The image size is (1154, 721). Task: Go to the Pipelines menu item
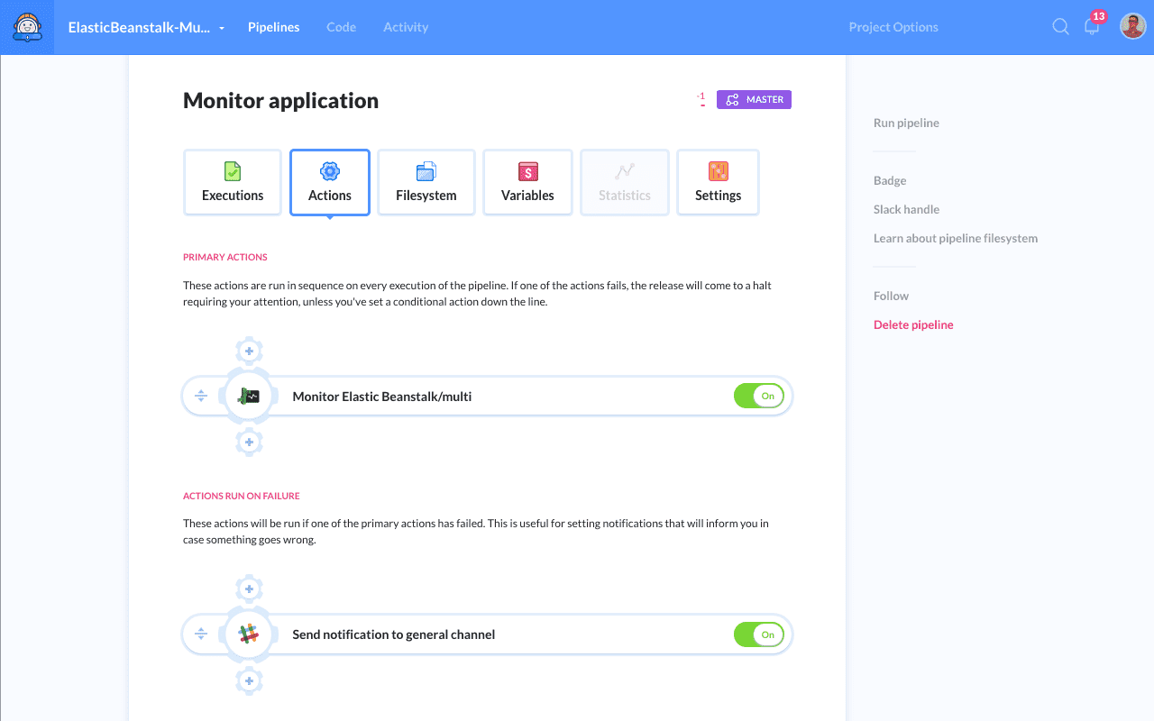pos(274,27)
